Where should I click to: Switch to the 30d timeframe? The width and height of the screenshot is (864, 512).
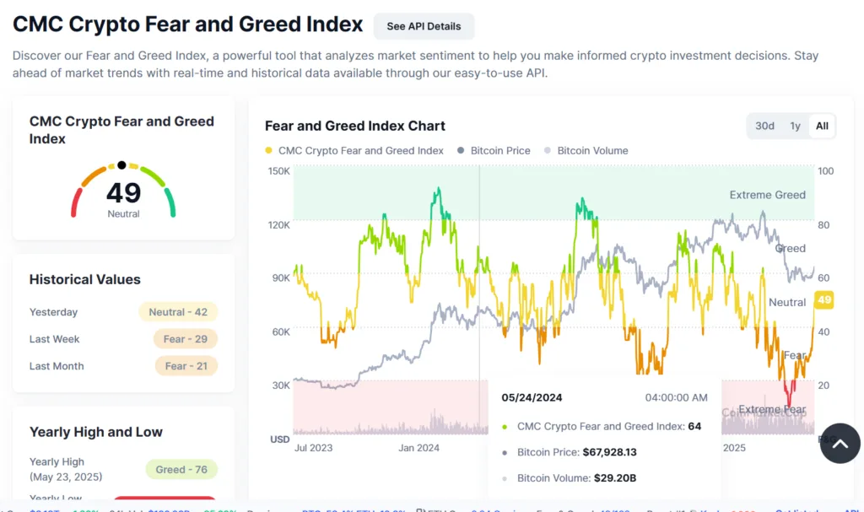point(764,125)
